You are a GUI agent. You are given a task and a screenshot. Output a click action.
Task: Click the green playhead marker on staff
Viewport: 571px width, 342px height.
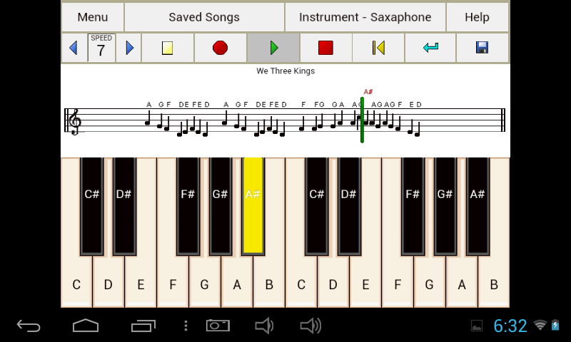coord(362,120)
